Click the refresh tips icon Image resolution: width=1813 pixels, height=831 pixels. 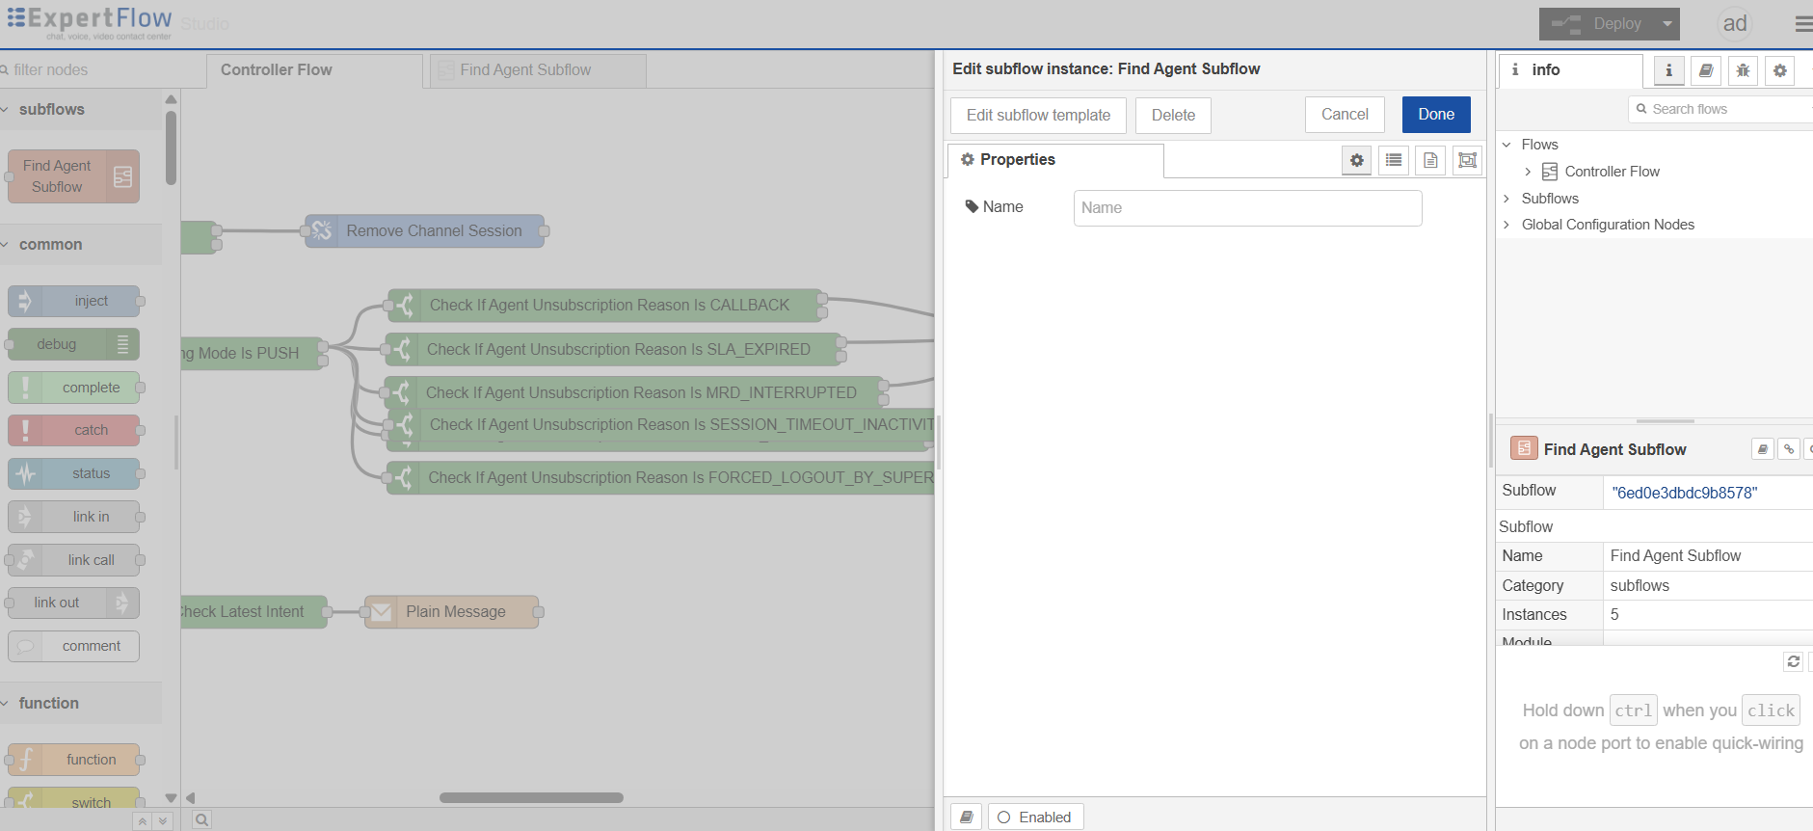coord(1793,661)
